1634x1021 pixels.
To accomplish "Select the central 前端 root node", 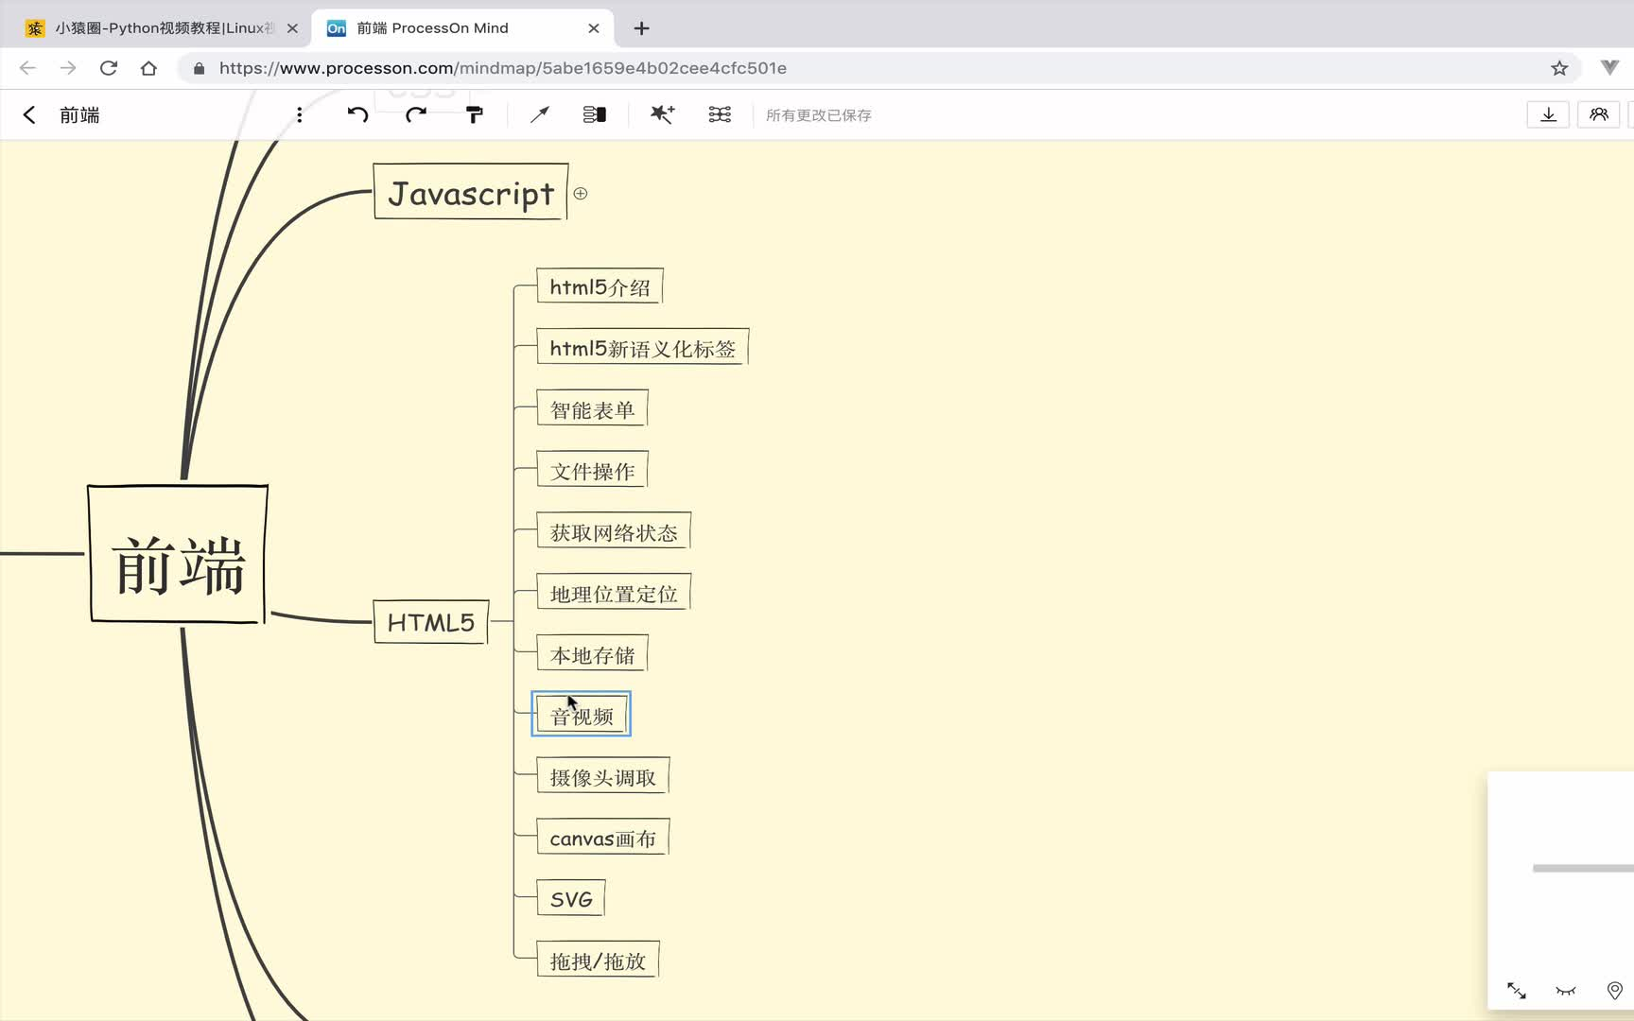I will tap(178, 554).
